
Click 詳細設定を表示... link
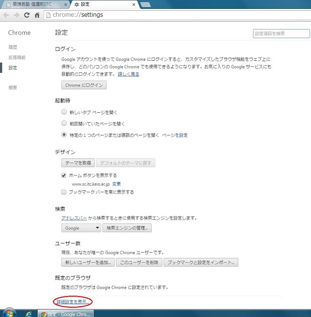coord(73,302)
